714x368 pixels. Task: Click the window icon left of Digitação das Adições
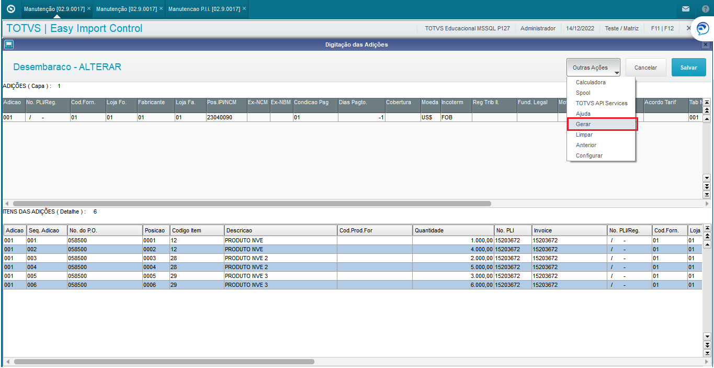point(9,45)
